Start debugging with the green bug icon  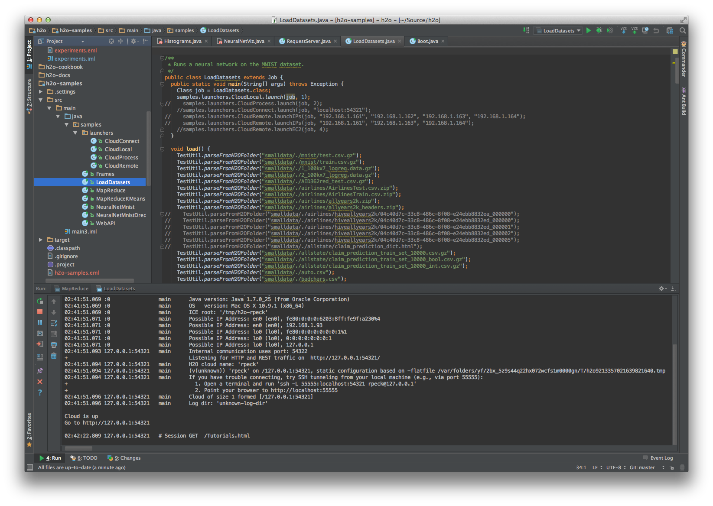tap(599, 31)
